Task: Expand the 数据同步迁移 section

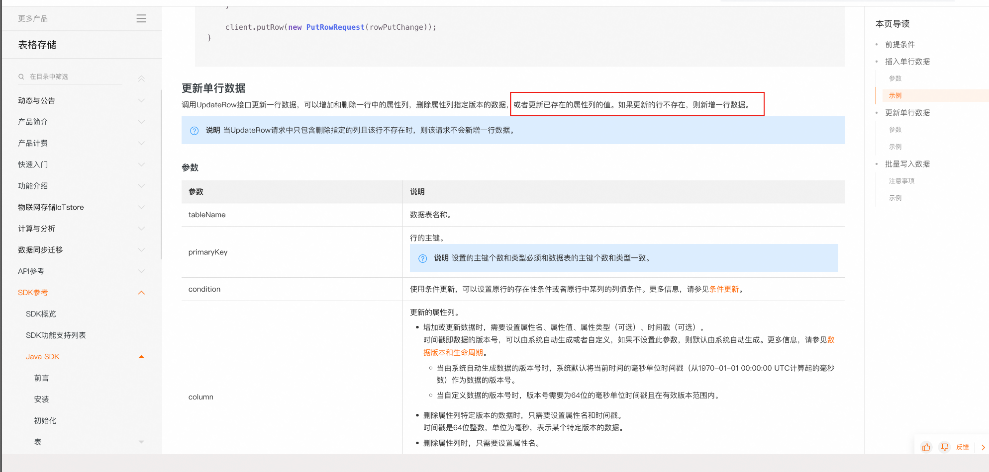Action: click(141, 250)
